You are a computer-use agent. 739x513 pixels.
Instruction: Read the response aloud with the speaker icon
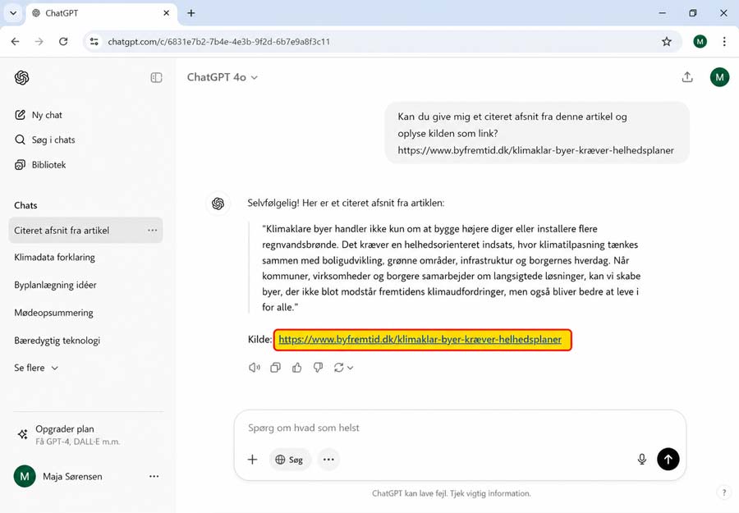[254, 368]
